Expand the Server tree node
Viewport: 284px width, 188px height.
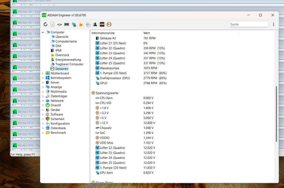(43, 82)
